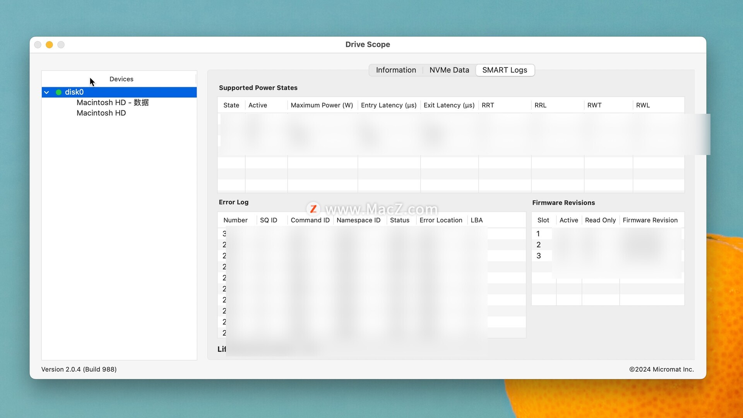Click the Read Only column header
Viewport: 743px width, 418px height.
point(600,220)
